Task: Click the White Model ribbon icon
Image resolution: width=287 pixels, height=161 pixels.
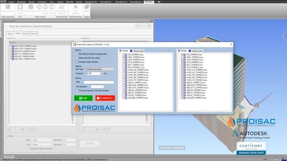Action: 45,9
